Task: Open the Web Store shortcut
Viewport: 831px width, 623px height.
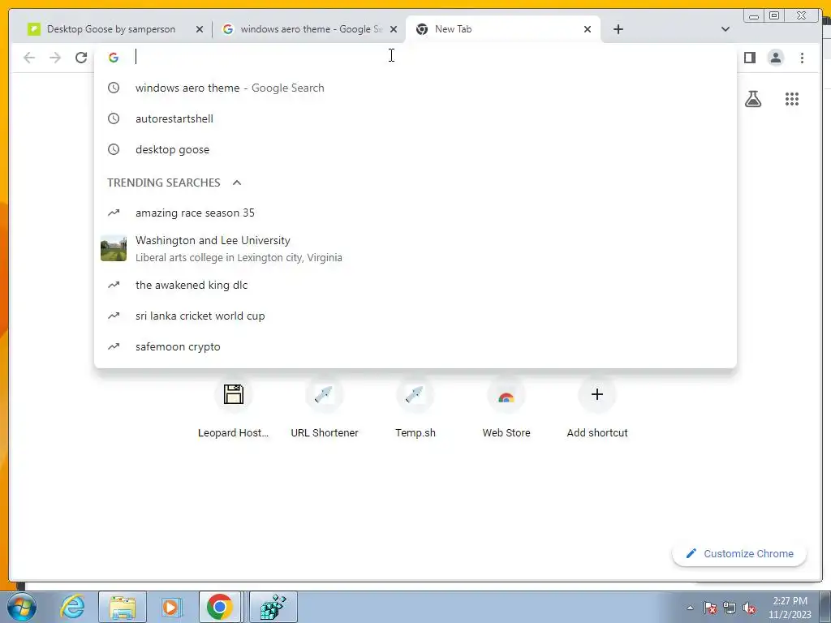Action: (506, 408)
